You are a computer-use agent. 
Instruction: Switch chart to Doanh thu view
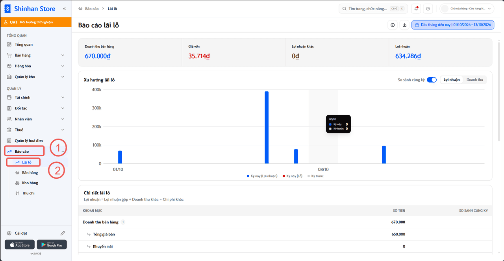(474, 80)
